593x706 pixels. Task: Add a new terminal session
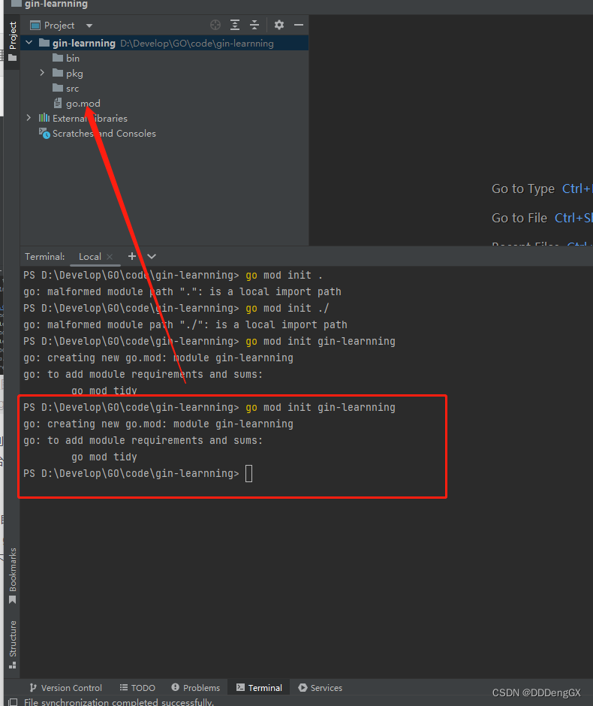click(x=132, y=256)
